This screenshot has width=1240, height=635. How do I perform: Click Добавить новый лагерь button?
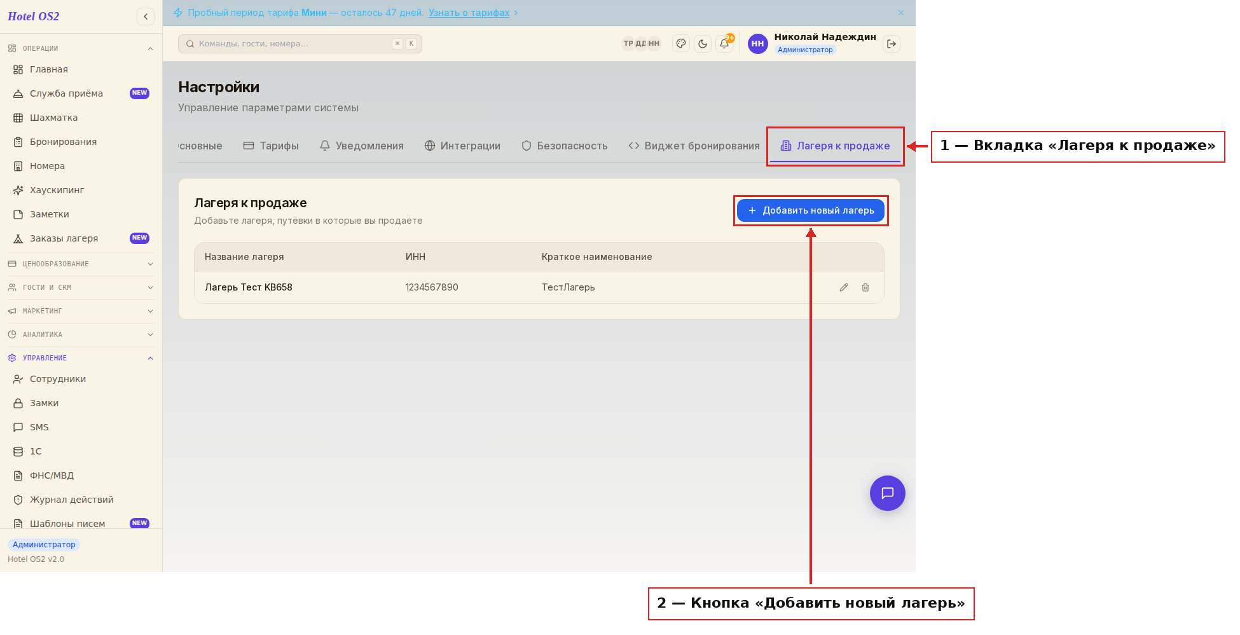[811, 210]
